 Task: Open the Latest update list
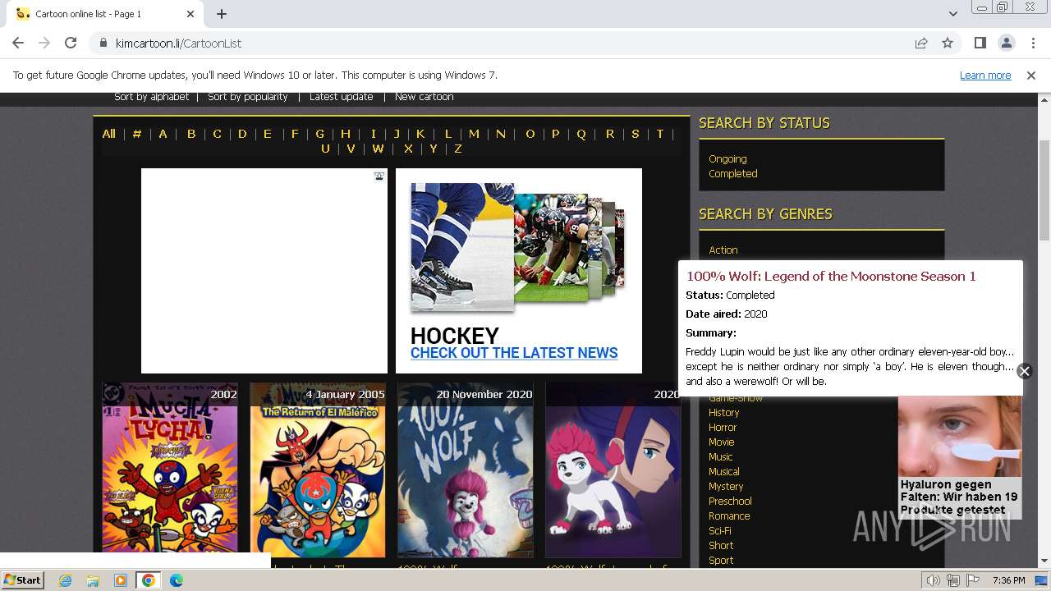pyautogui.click(x=341, y=97)
